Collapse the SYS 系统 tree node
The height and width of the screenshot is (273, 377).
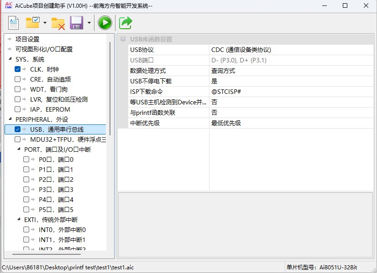pyautogui.click(x=10, y=59)
